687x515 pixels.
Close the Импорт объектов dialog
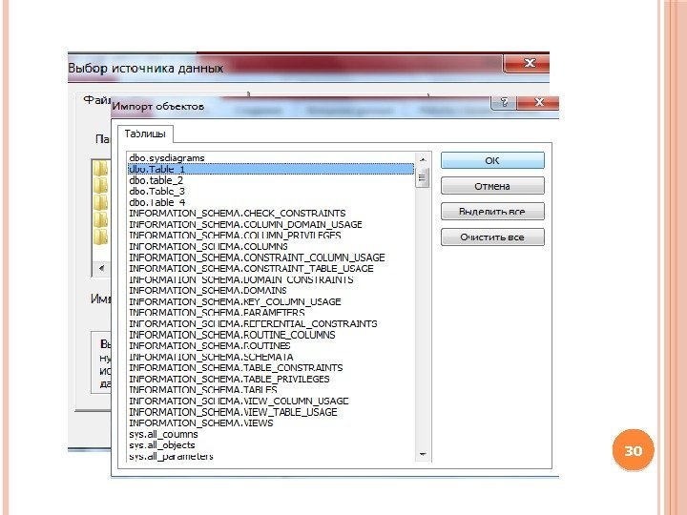[x=539, y=102]
